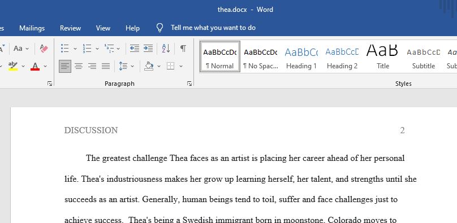Apply red font color
The image size is (457, 223).
[35, 66]
